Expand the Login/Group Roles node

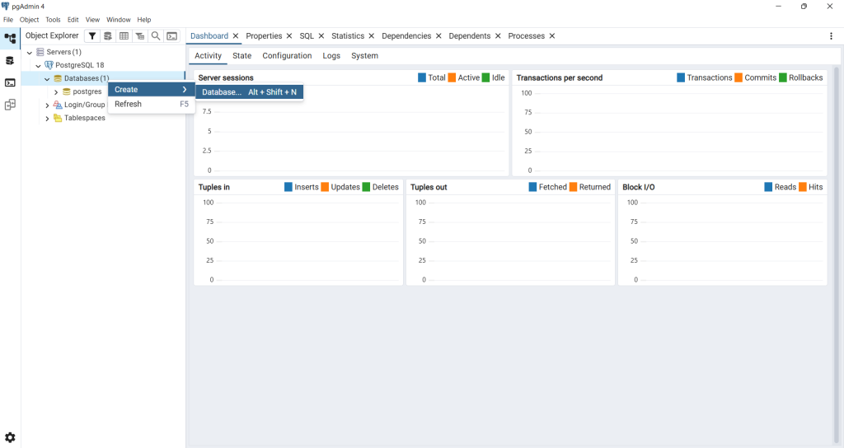point(47,105)
